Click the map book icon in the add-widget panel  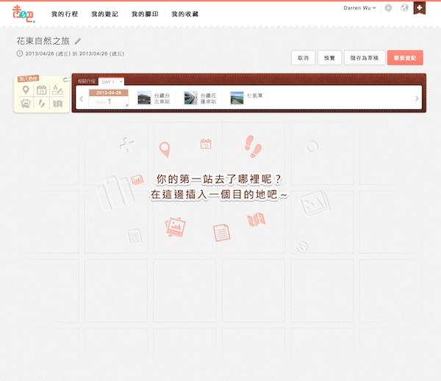point(57,104)
